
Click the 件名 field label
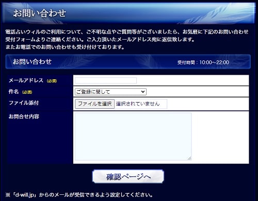13,92
